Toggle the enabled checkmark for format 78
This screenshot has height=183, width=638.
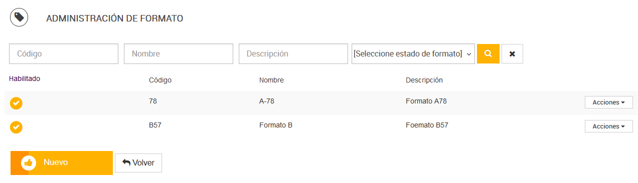pyautogui.click(x=16, y=103)
